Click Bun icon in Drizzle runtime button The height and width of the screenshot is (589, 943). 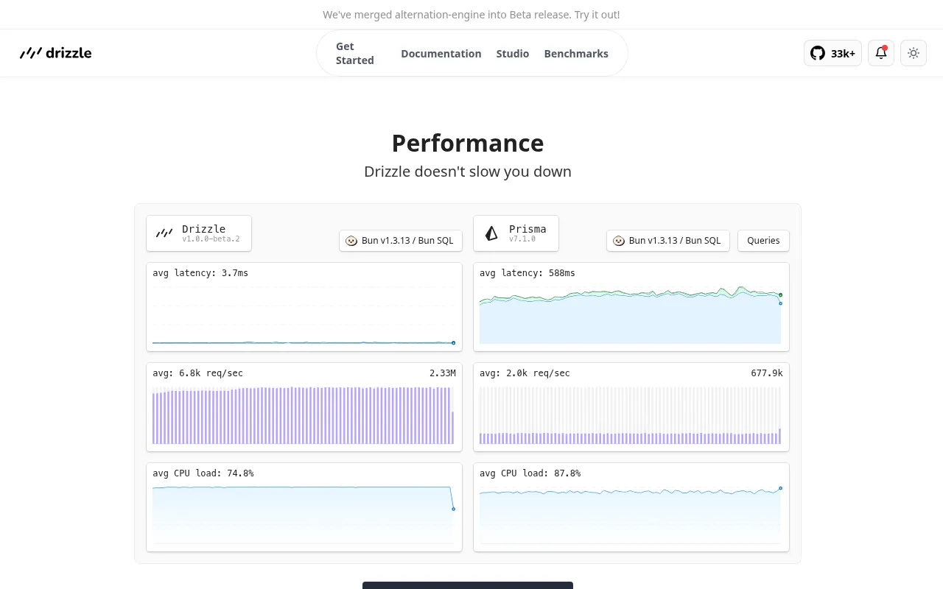pos(351,241)
